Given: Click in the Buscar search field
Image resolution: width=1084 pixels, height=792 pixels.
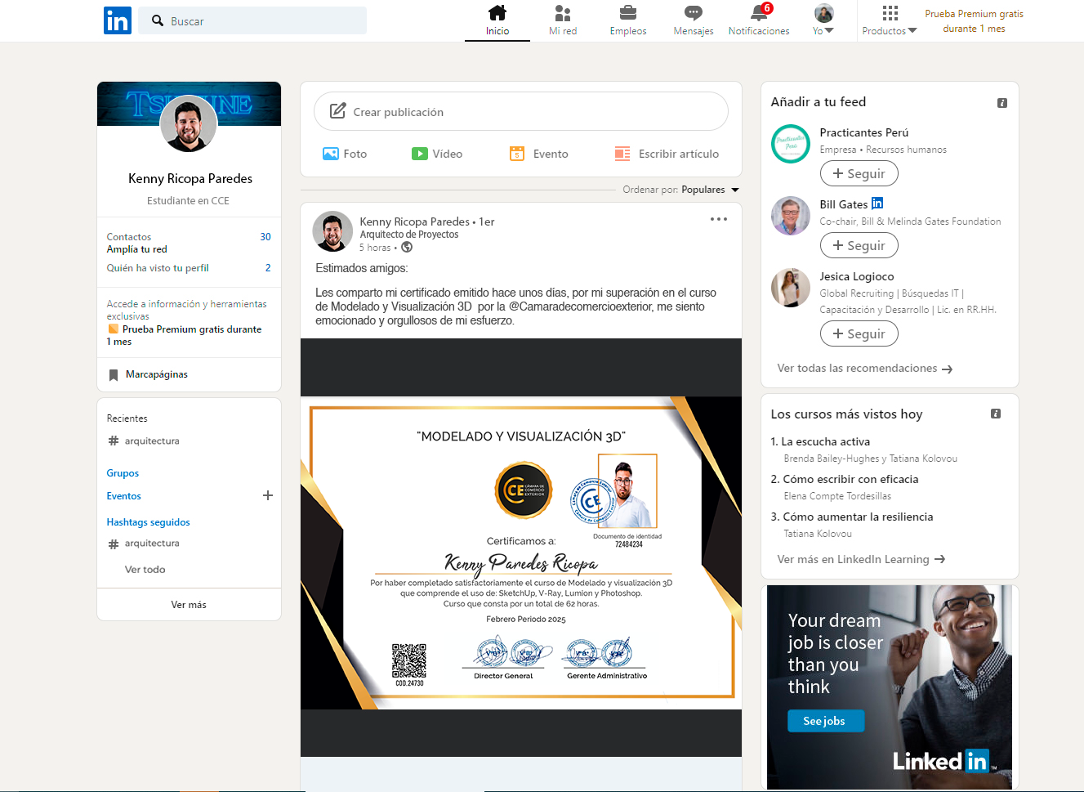Looking at the screenshot, I should pos(252,20).
